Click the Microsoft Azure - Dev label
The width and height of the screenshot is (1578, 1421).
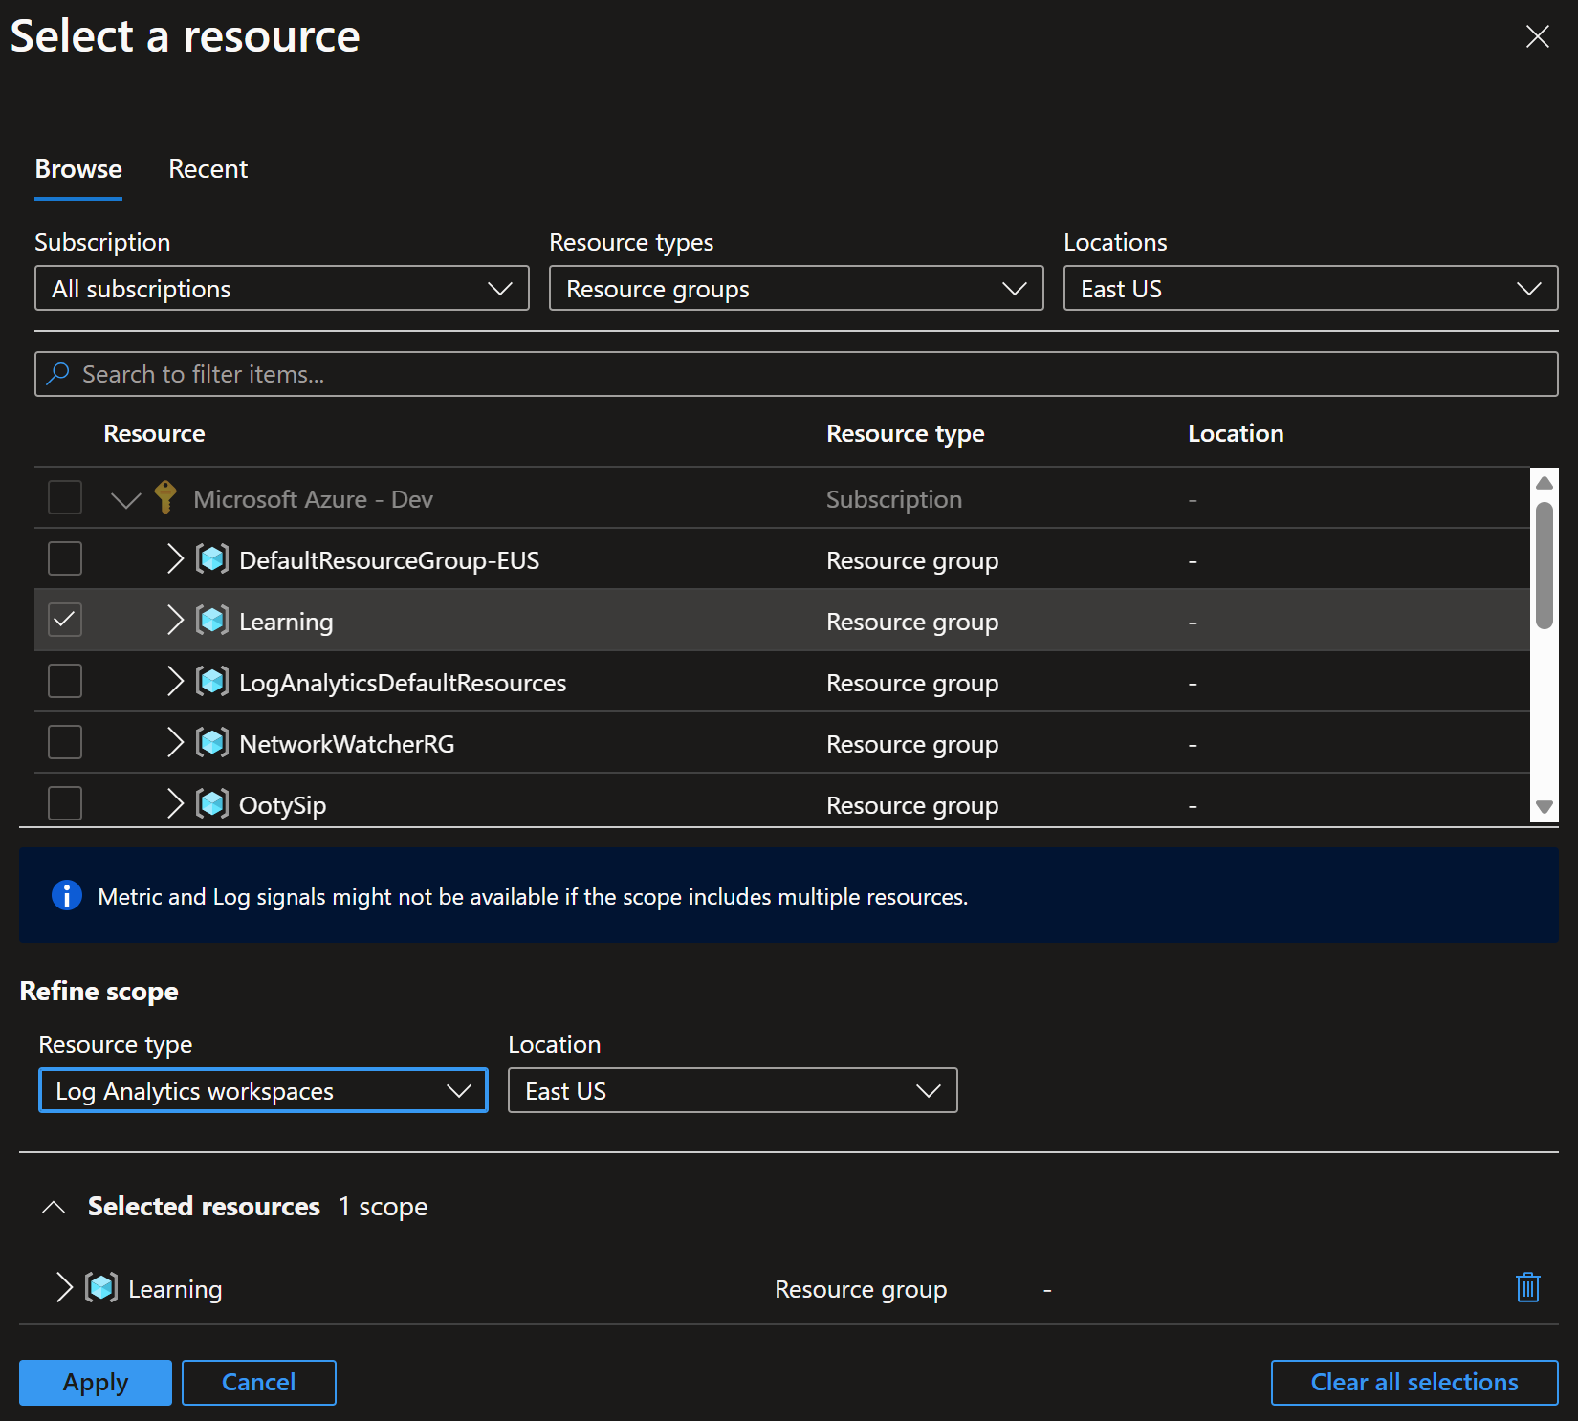tap(313, 499)
